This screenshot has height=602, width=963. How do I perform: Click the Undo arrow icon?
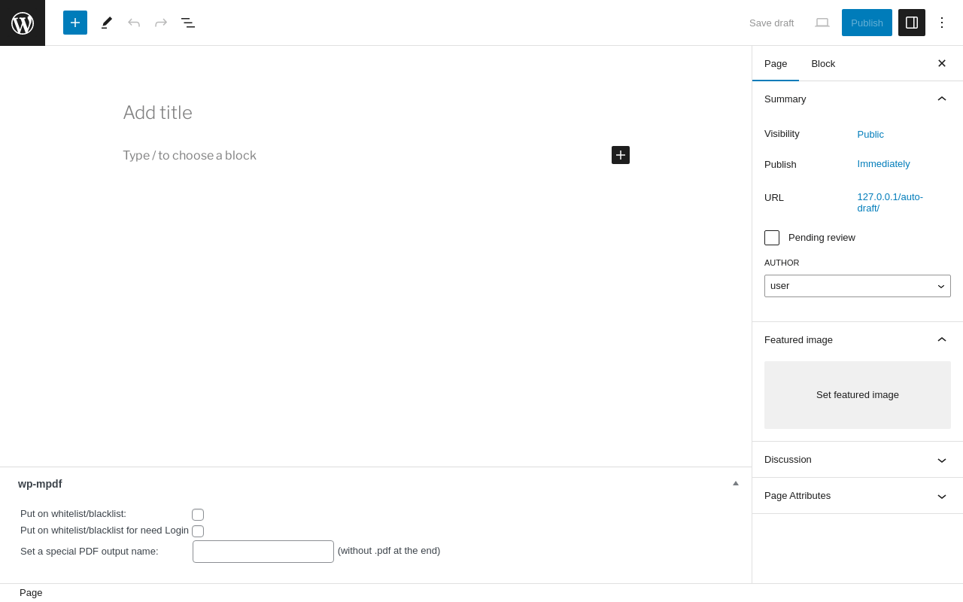134,23
